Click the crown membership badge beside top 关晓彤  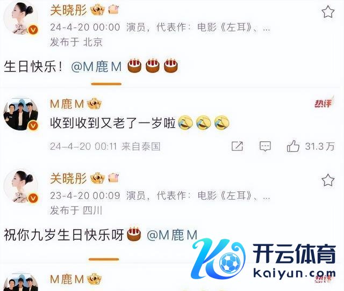(x=98, y=10)
